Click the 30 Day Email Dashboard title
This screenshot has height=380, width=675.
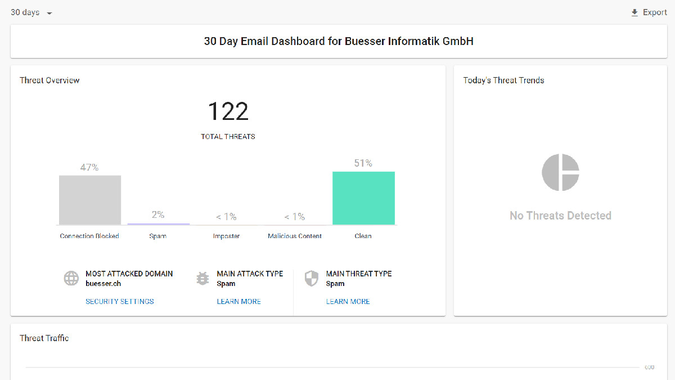tap(339, 41)
